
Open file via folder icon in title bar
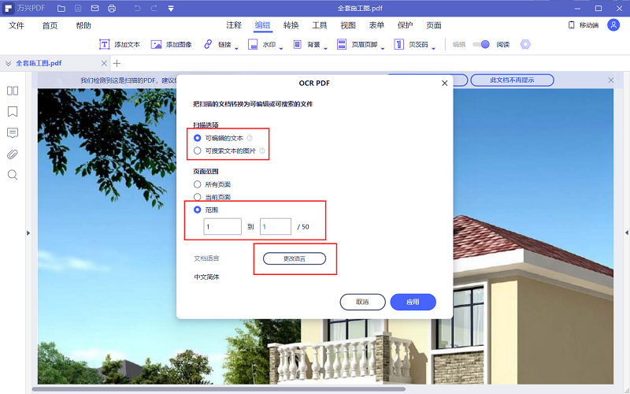pyautogui.click(x=61, y=9)
